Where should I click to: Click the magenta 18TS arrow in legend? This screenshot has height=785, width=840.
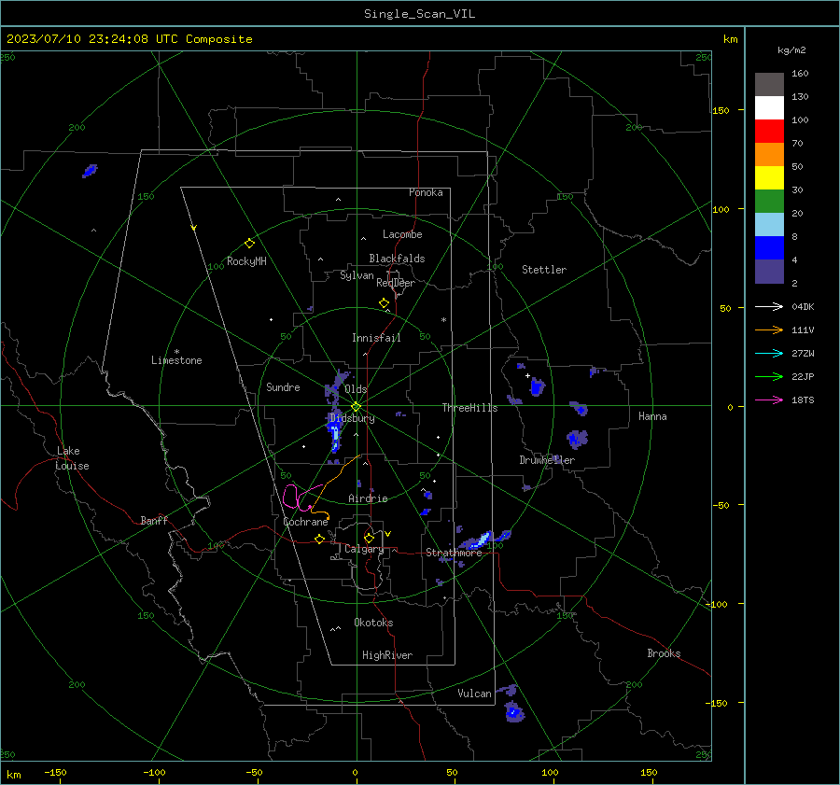pyautogui.click(x=769, y=400)
